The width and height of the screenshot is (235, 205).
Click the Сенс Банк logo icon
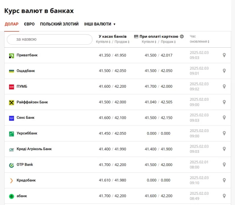(x=11, y=118)
